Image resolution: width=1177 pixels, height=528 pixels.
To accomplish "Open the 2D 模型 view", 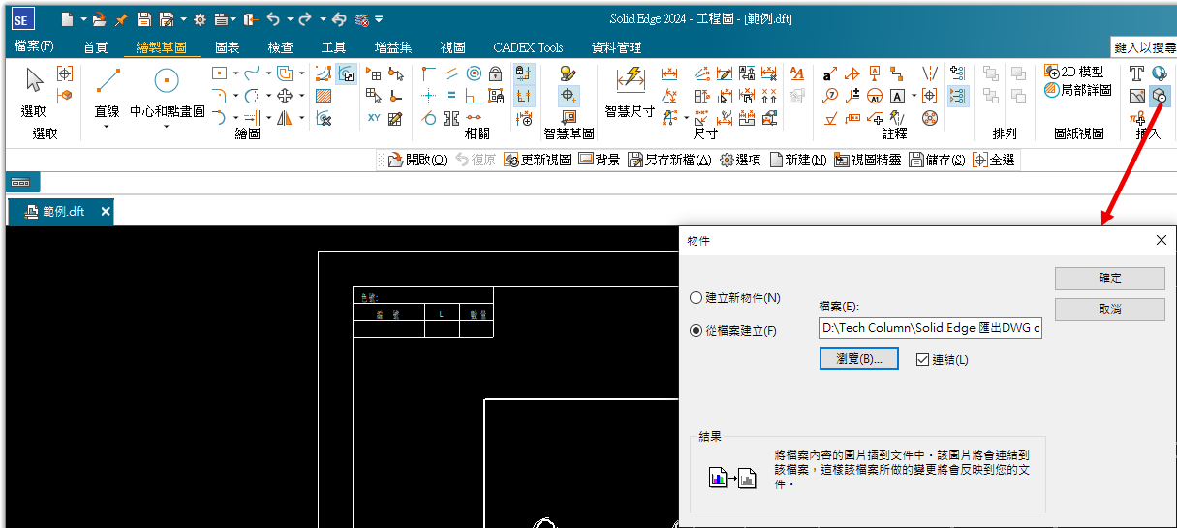I will (x=1073, y=72).
